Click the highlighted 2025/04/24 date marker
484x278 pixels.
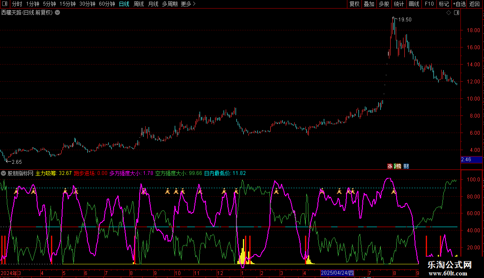pyautogui.click(x=338, y=273)
